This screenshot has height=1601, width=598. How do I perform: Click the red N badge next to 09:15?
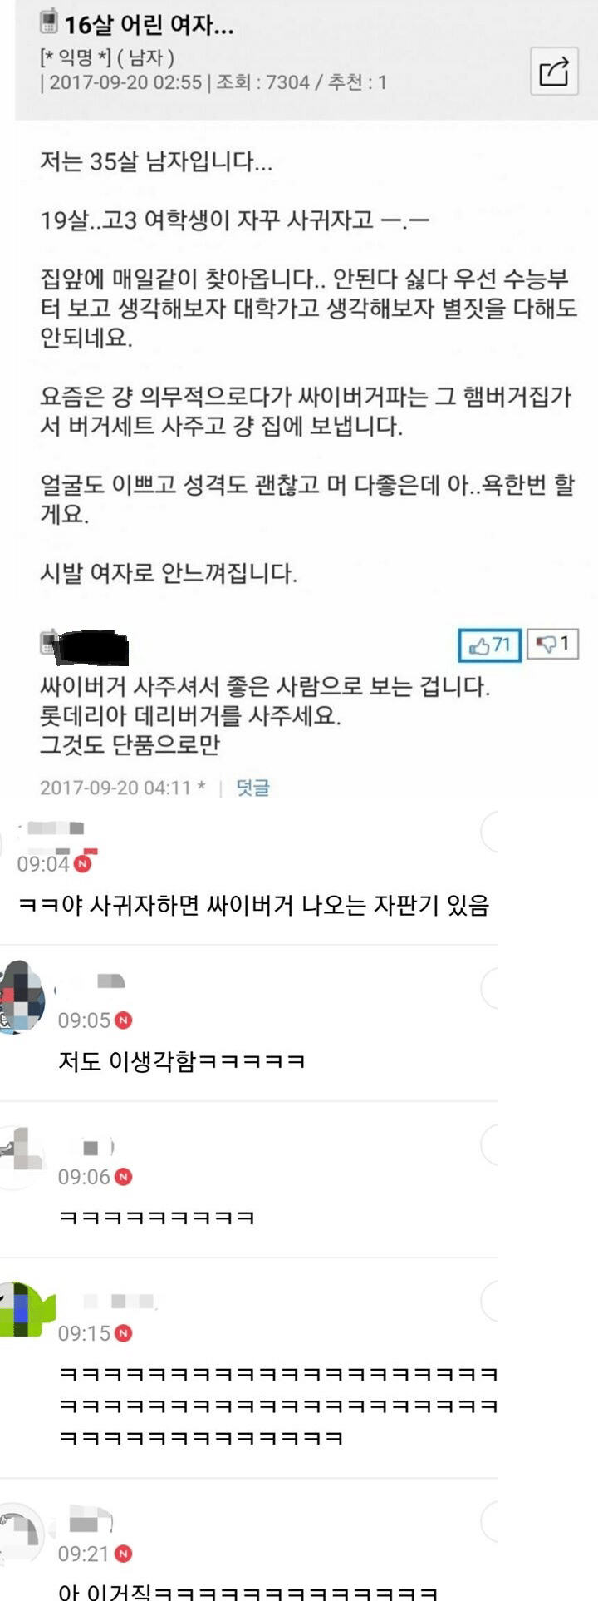click(124, 1333)
